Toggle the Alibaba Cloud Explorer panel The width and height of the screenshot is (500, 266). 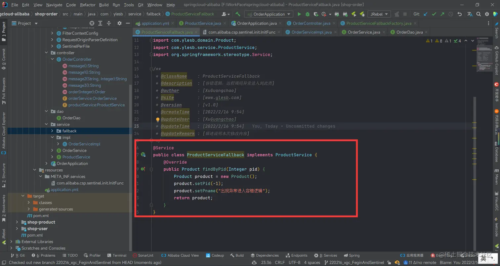[x=4, y=133]
